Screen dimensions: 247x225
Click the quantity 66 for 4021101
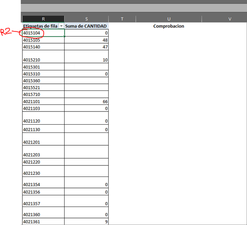tap(86, 101)
